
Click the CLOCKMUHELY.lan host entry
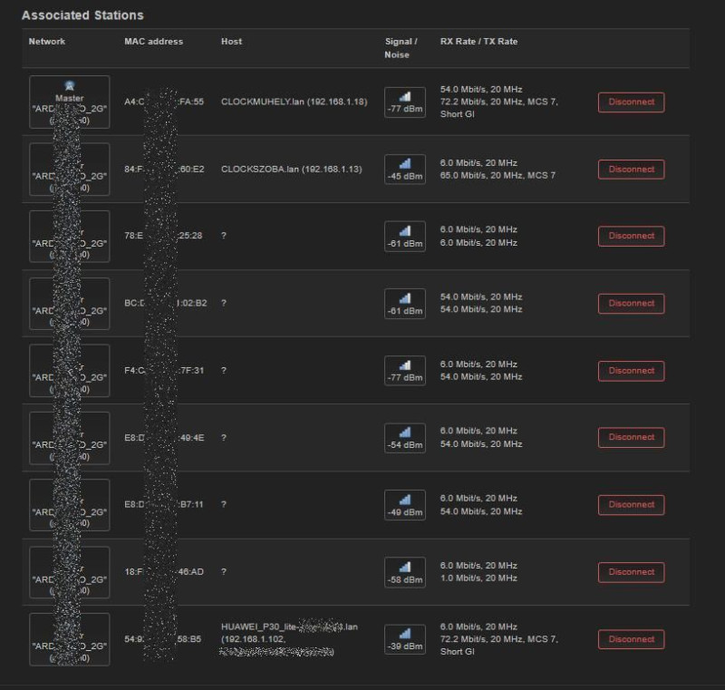coord(294,102)
